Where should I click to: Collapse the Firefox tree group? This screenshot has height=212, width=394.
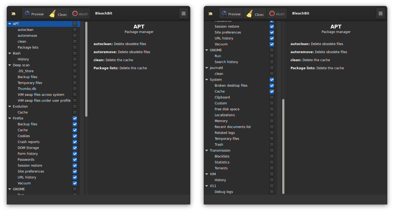click(10, 118)
